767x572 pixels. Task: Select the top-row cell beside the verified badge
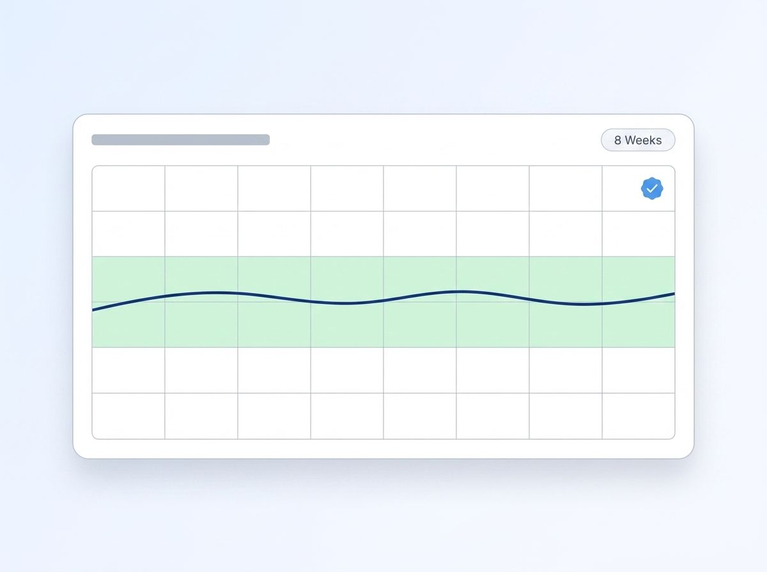566,188
